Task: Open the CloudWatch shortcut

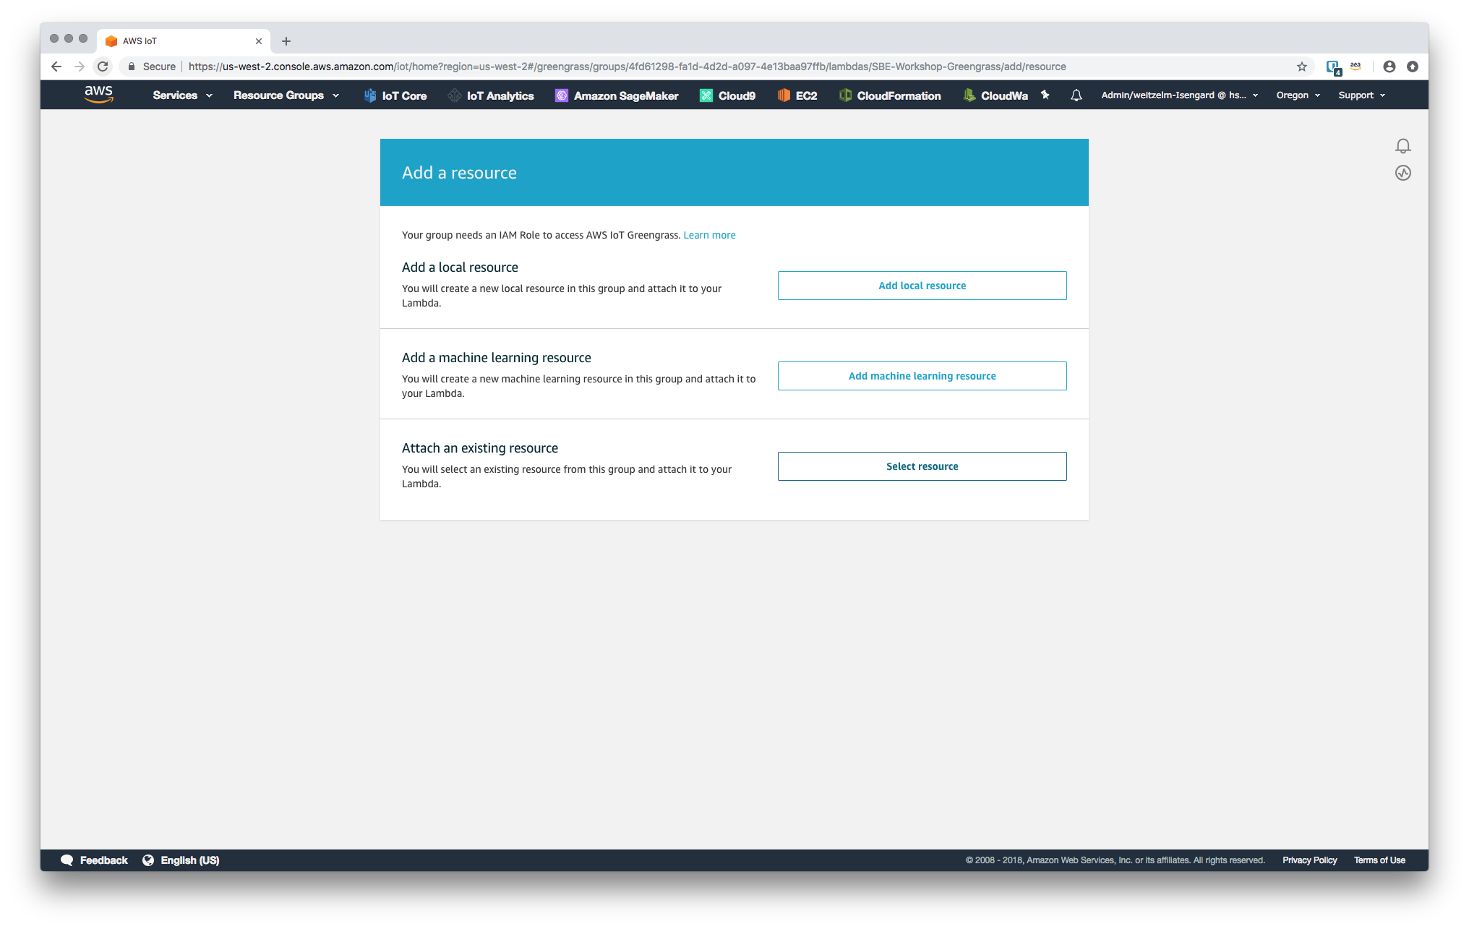Action: click(x=995, y=95)
